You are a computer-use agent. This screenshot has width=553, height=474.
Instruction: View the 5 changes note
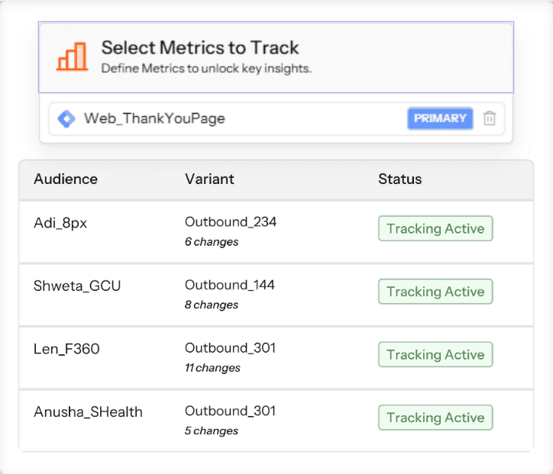(212, 430)
